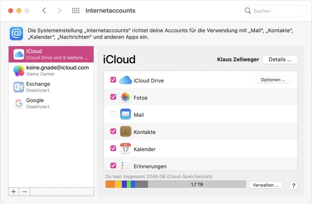Image resolution: width=312 pixels, height=204 pixels.
Task: Open the iCloud account Details
Action: 280,59
